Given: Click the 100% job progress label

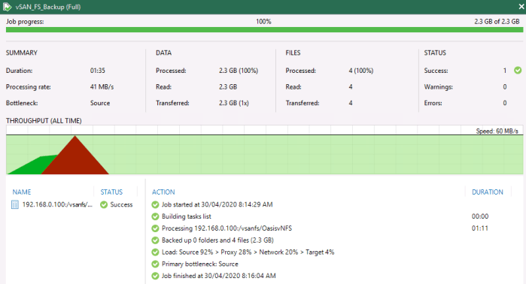Looking at the screenshot, I should coord(263,22).
